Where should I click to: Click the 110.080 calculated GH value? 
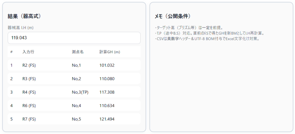click(107, 79)
